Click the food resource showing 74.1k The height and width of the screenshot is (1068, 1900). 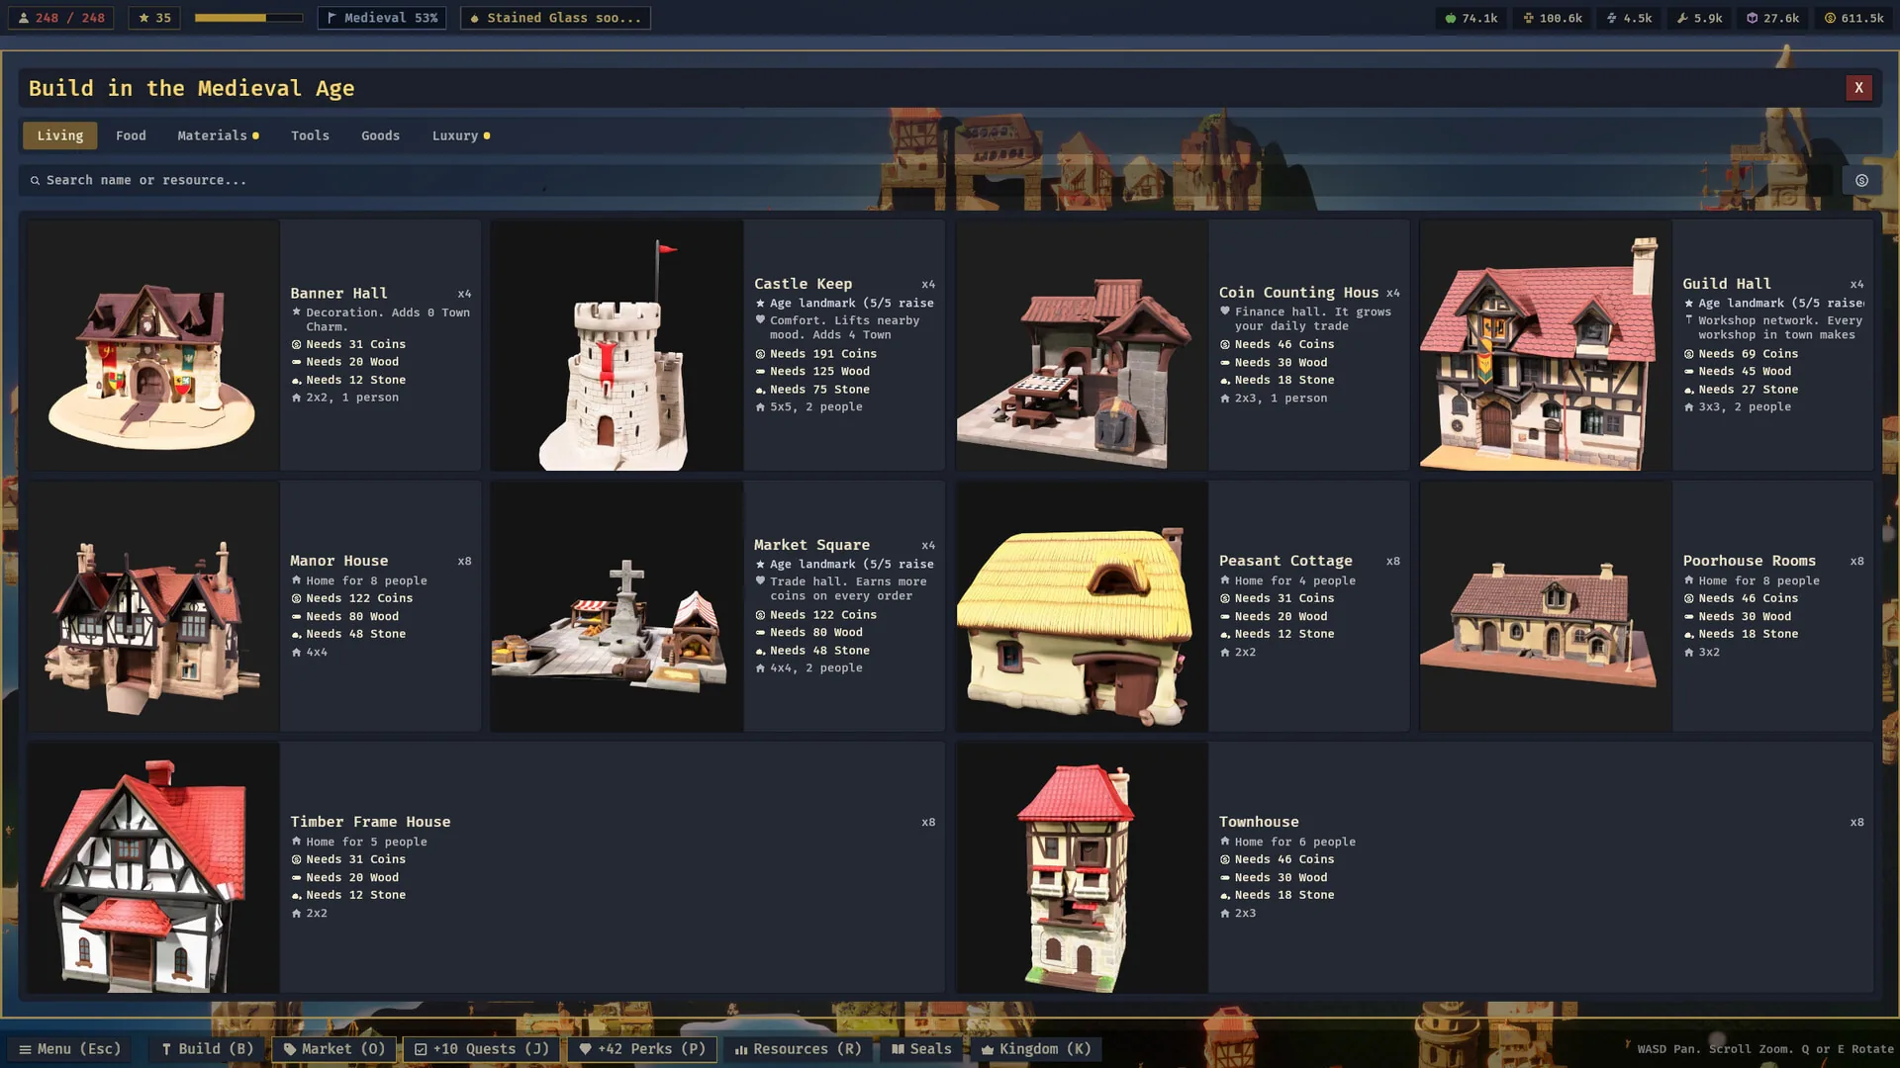(1472, 18)
